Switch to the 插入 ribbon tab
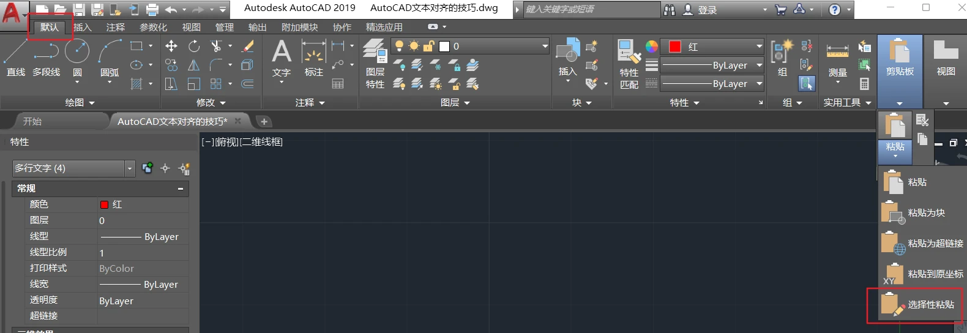 [82, 27]
